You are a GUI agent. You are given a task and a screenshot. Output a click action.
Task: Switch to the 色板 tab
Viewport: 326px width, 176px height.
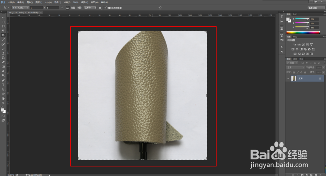tap(295, 14)
